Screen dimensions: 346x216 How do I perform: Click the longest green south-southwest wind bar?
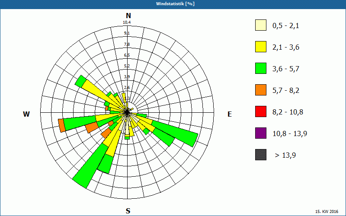click(x=89, y=166)
